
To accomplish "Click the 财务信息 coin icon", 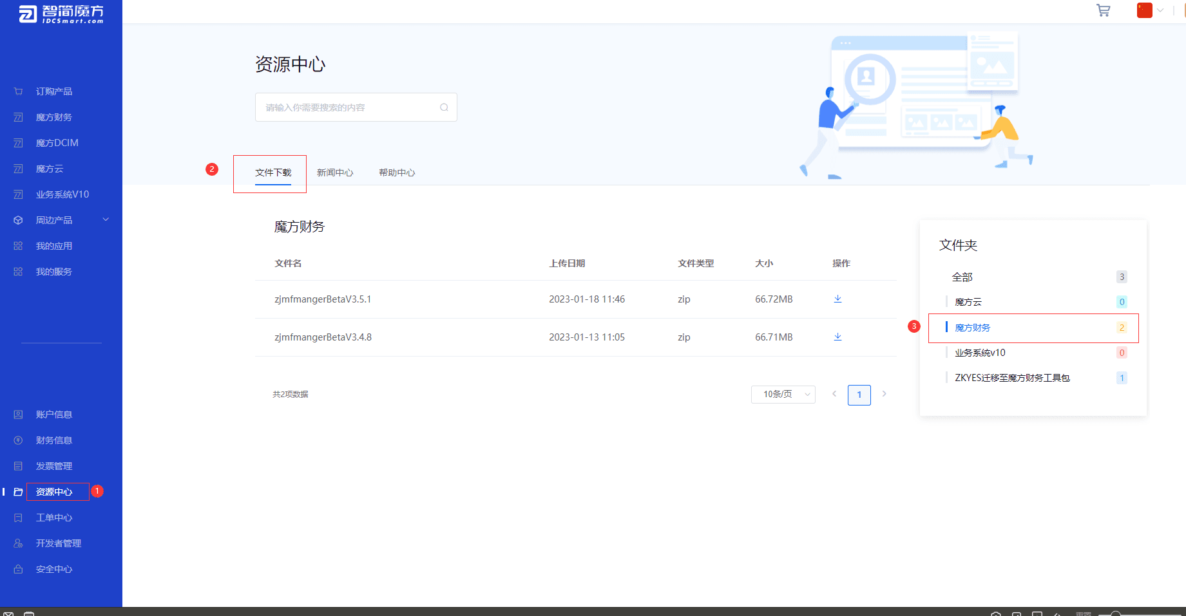I will [18, 440].
